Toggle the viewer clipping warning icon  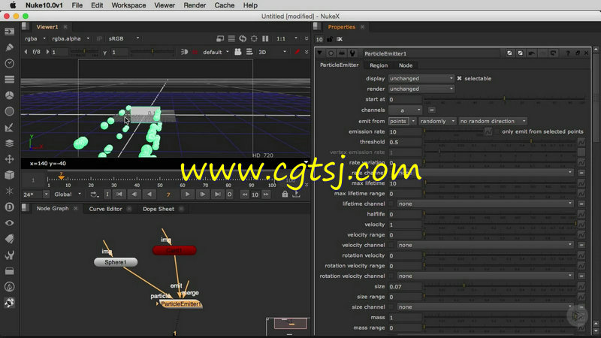195,52
